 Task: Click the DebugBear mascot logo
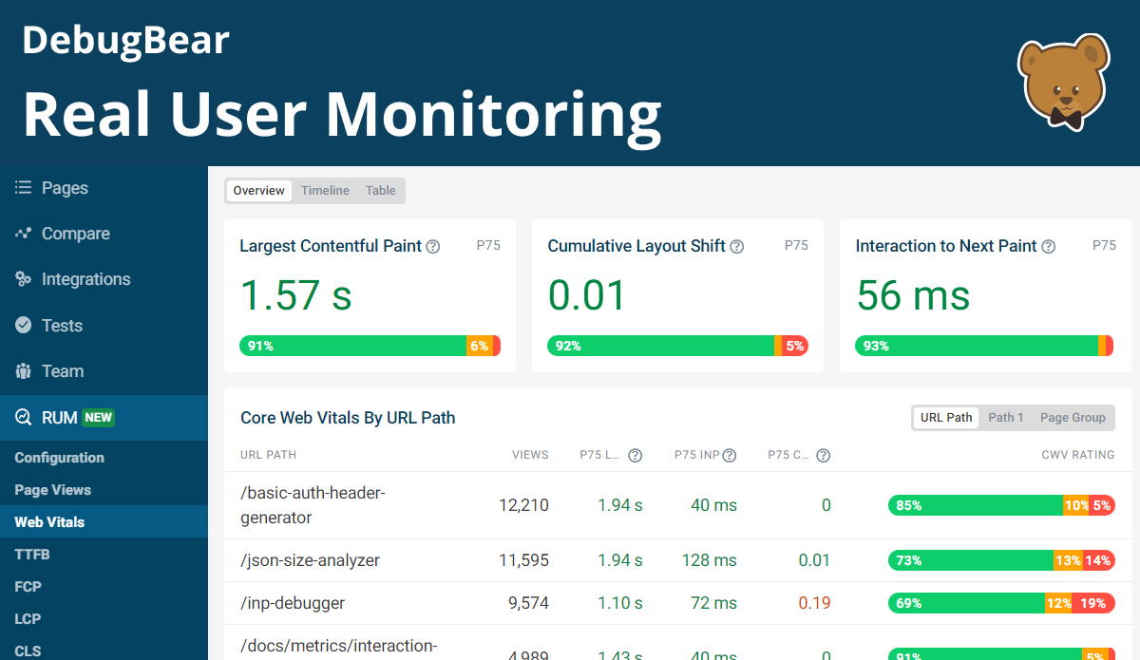[x=1063, y=82]
